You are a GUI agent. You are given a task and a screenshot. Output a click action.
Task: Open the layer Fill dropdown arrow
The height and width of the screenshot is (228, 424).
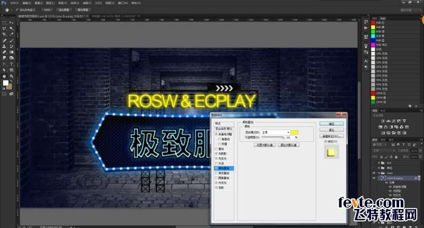[x=420, y=157]
